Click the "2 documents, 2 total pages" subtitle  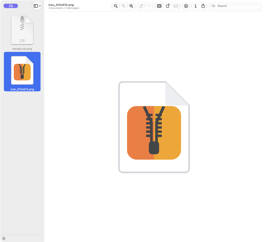[x=64, y=8]
